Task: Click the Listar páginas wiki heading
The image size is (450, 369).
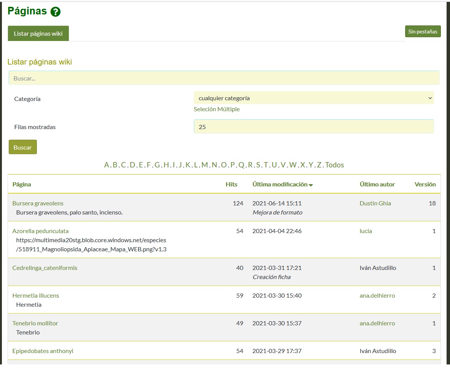Action: pos(40,62)
